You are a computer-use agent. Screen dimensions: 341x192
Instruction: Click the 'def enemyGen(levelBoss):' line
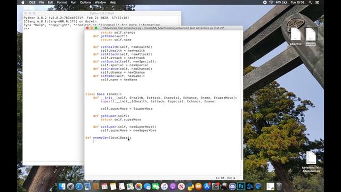[x=108, y=138]
